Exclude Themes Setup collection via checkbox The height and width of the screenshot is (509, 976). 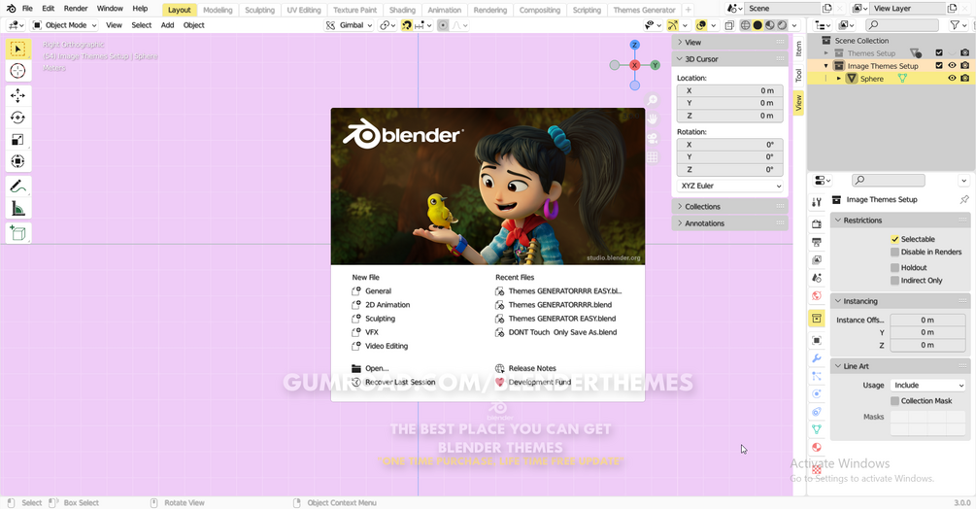point(939,52)
